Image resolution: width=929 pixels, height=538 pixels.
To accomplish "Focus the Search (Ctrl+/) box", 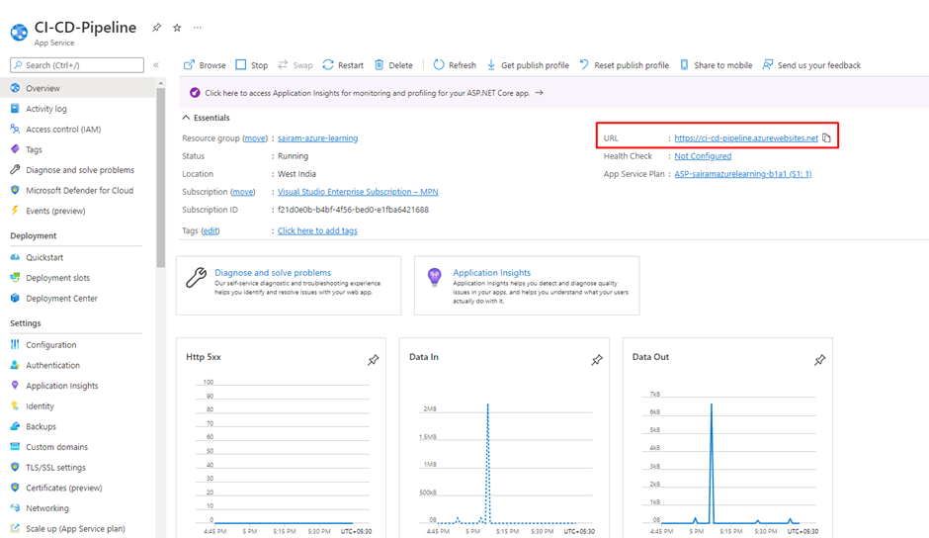I will pyautogui.click(x=77, y=65).
